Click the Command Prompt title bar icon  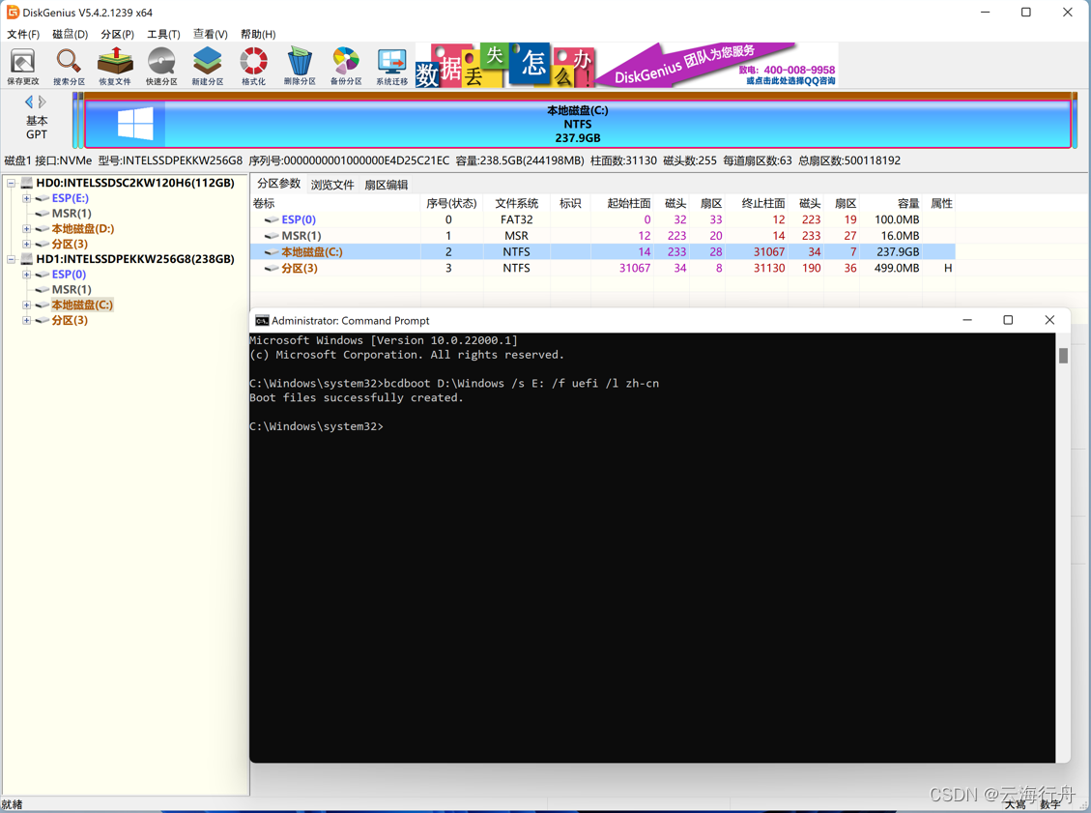tap(262, 320)
